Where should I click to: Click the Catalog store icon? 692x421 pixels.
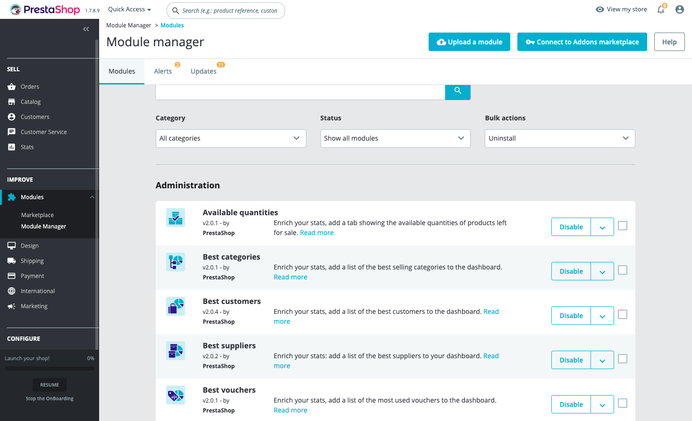12,102
